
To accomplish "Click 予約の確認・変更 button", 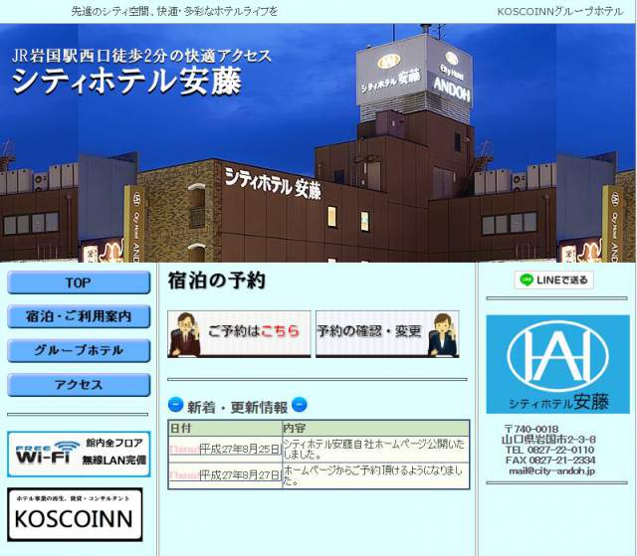I will tap(387, 334).
